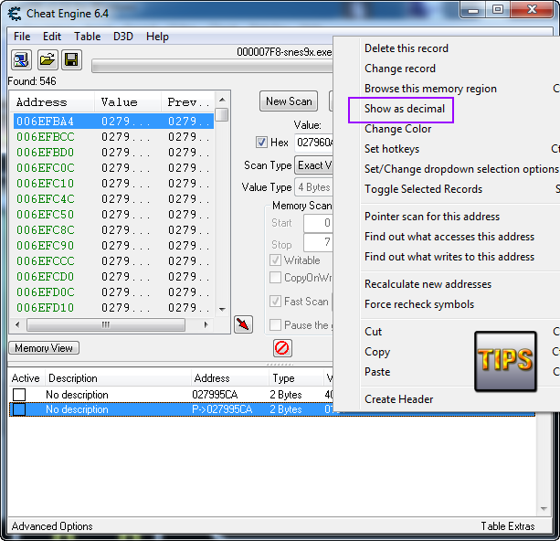Toggle the CopyOnWrite checkbox

coord(275,277)
